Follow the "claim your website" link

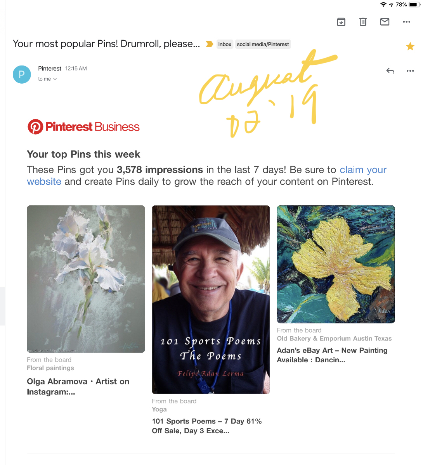click(363, 170)
